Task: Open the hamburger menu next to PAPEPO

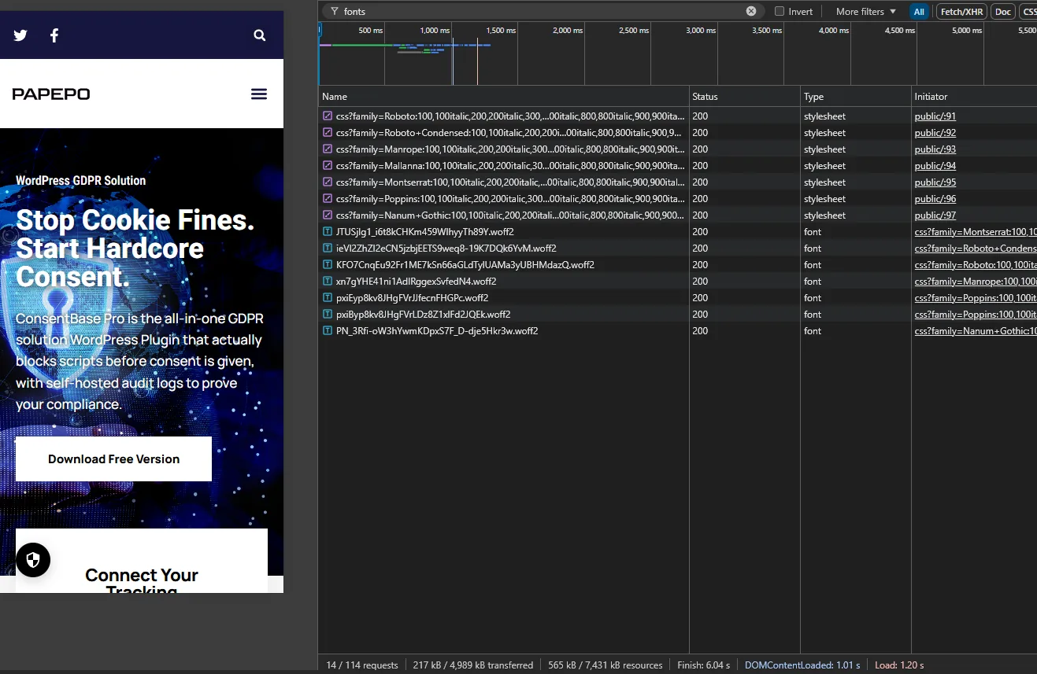Action: 259,94
